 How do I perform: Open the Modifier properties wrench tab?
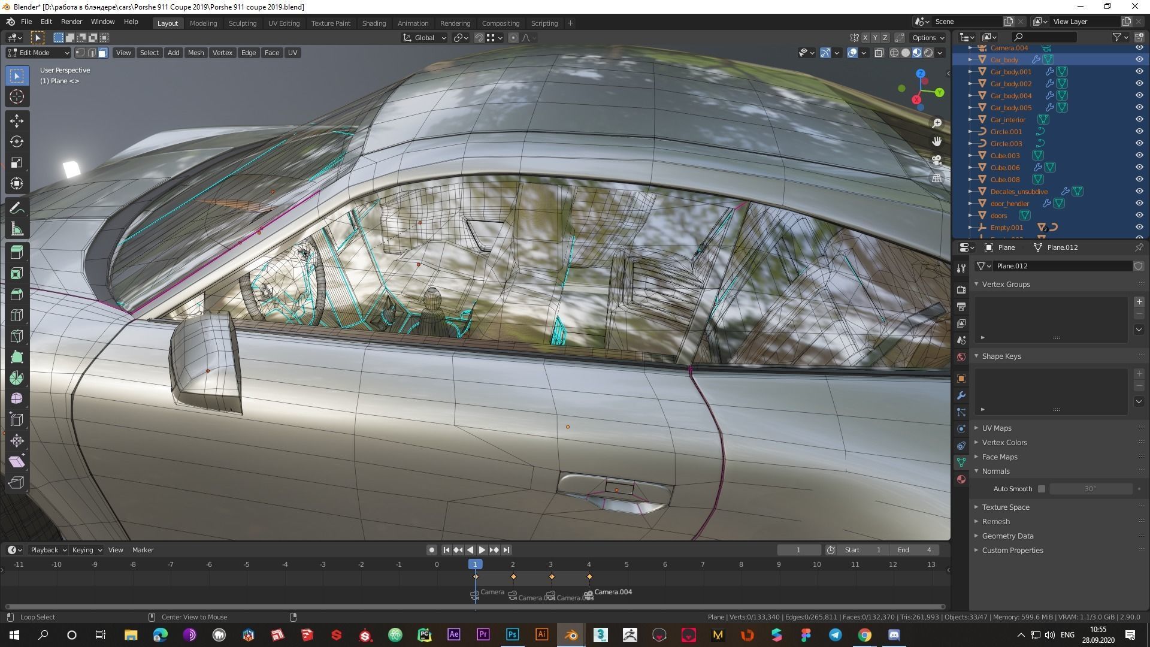(x=961, y=395)
